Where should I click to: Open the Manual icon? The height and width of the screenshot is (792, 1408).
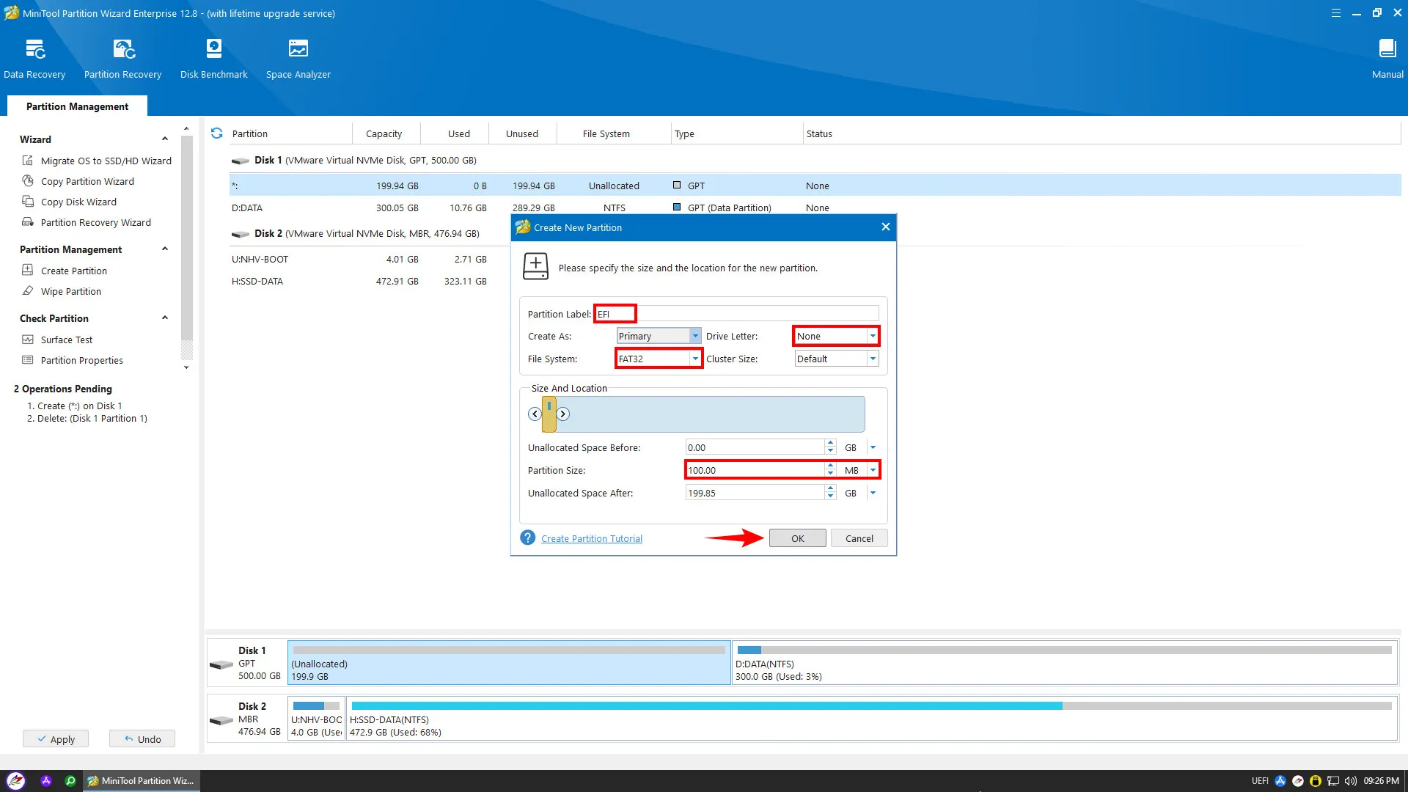point(1387,58)
